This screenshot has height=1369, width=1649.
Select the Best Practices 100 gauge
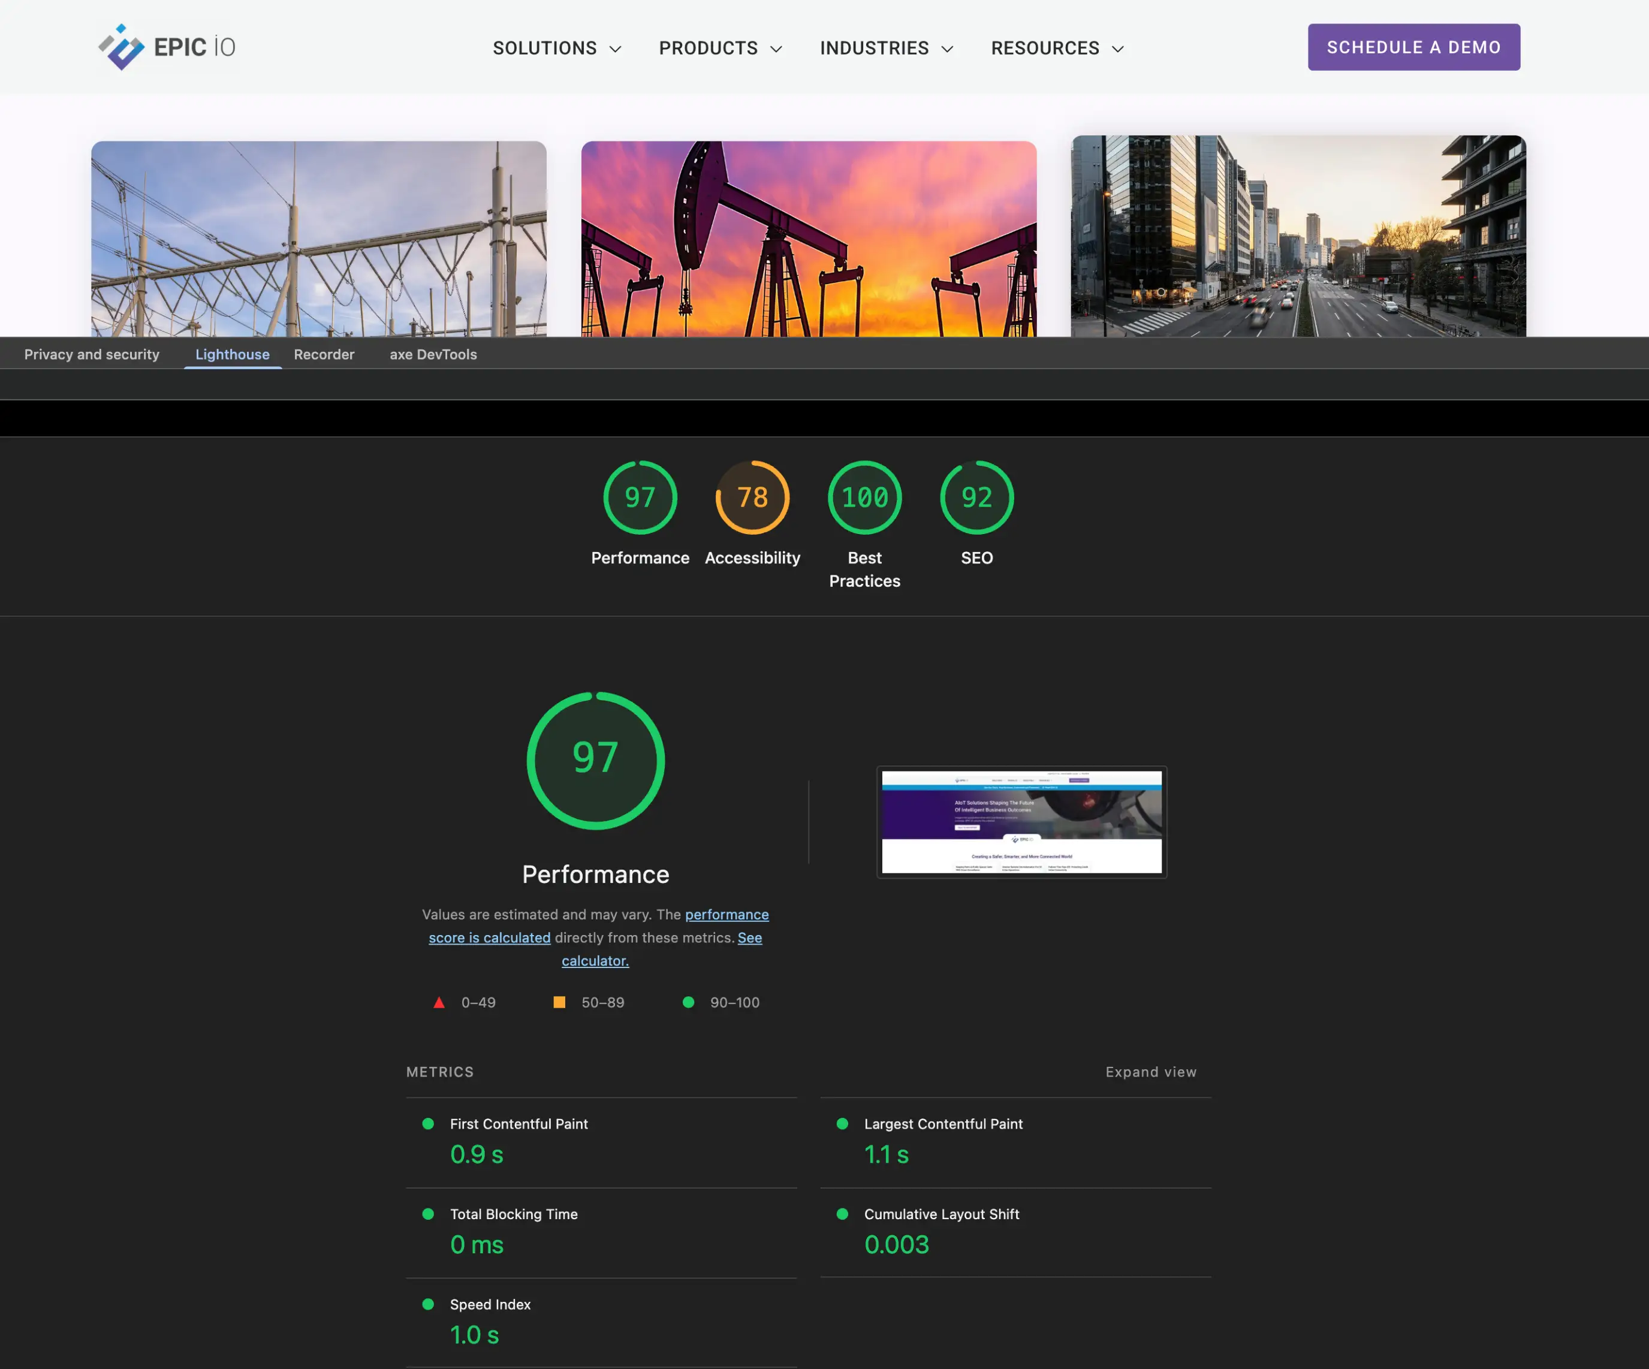pyautogui.click(x=864, y=497)
